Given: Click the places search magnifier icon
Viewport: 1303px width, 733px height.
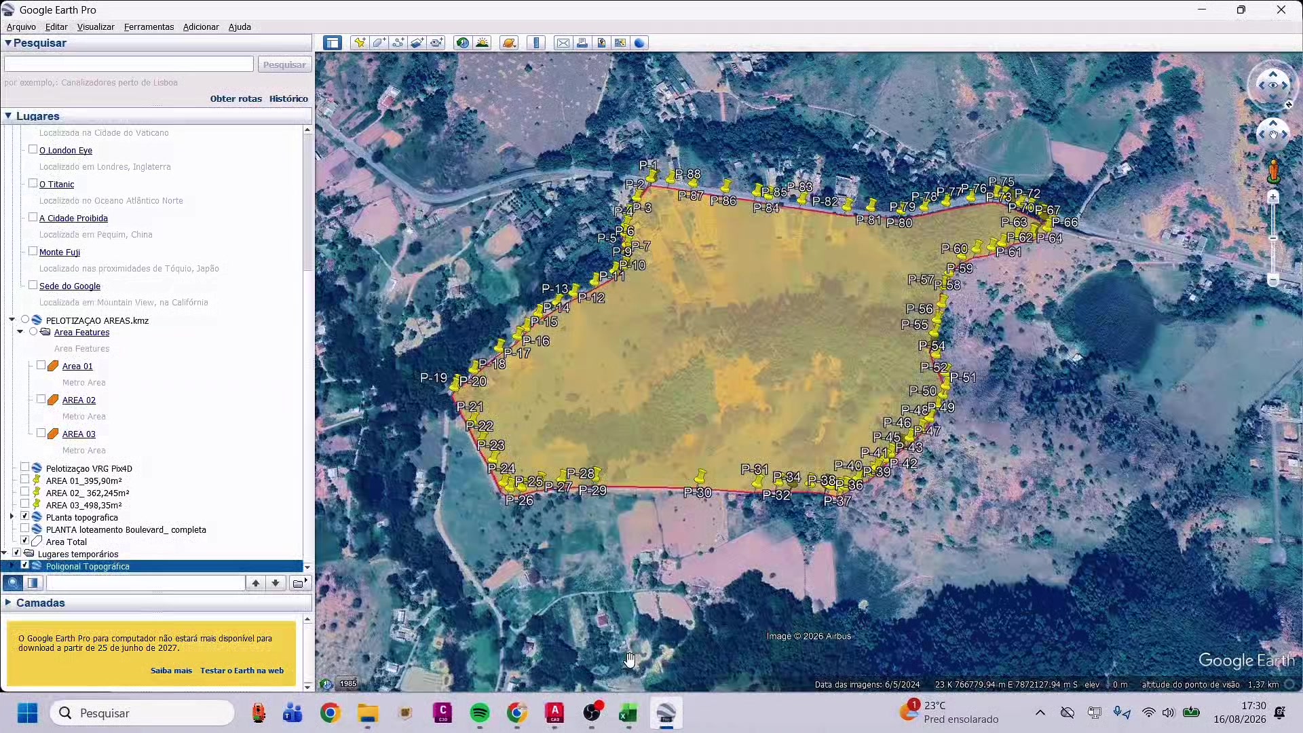Looking at the screenshot, I should coord(12,582).
